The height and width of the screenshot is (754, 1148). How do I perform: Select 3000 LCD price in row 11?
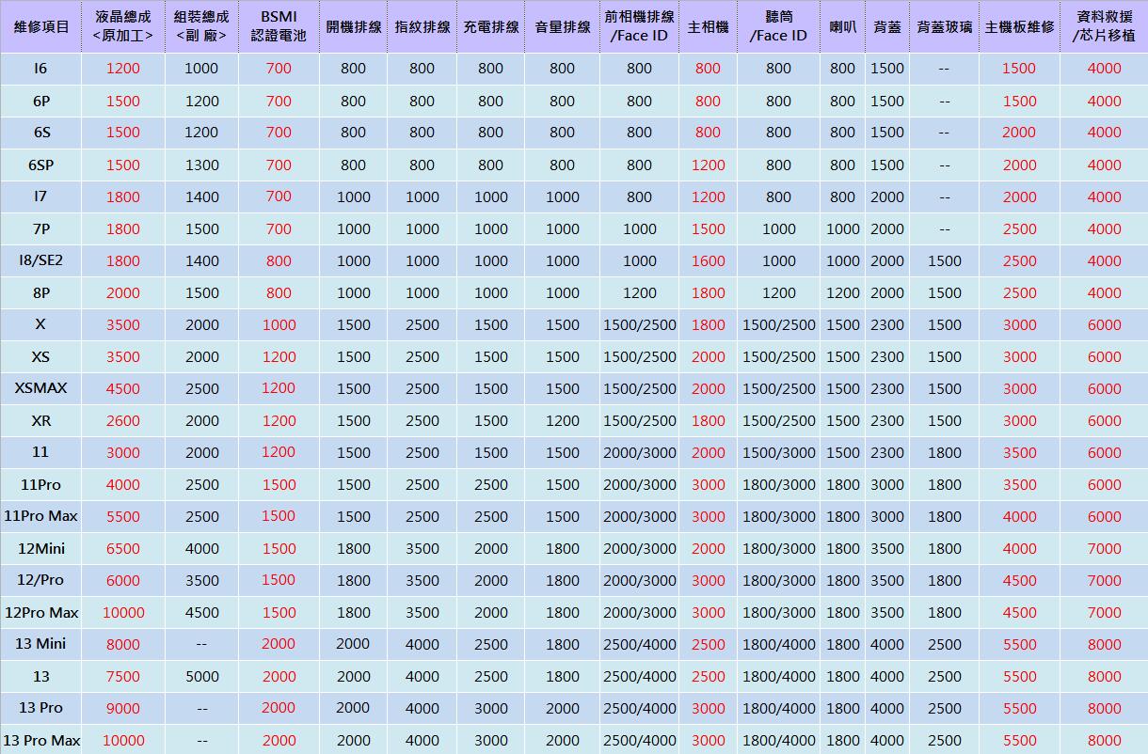coord(123,453)
